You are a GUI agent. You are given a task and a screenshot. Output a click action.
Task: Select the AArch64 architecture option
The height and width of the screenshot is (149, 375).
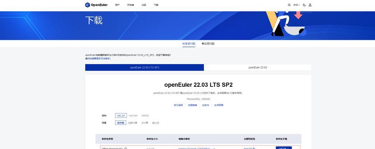(133, 115)
